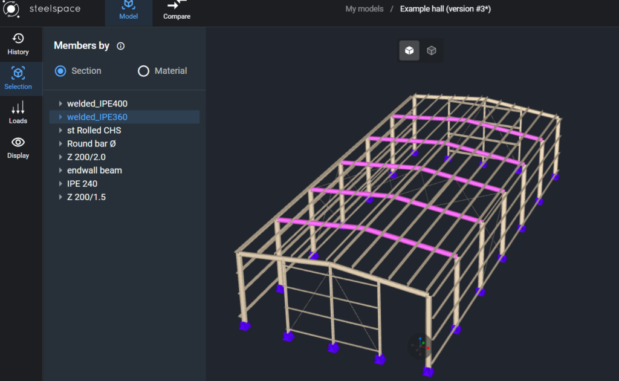Expand the st Rolled CHS arrow

(x=60, y=130)
